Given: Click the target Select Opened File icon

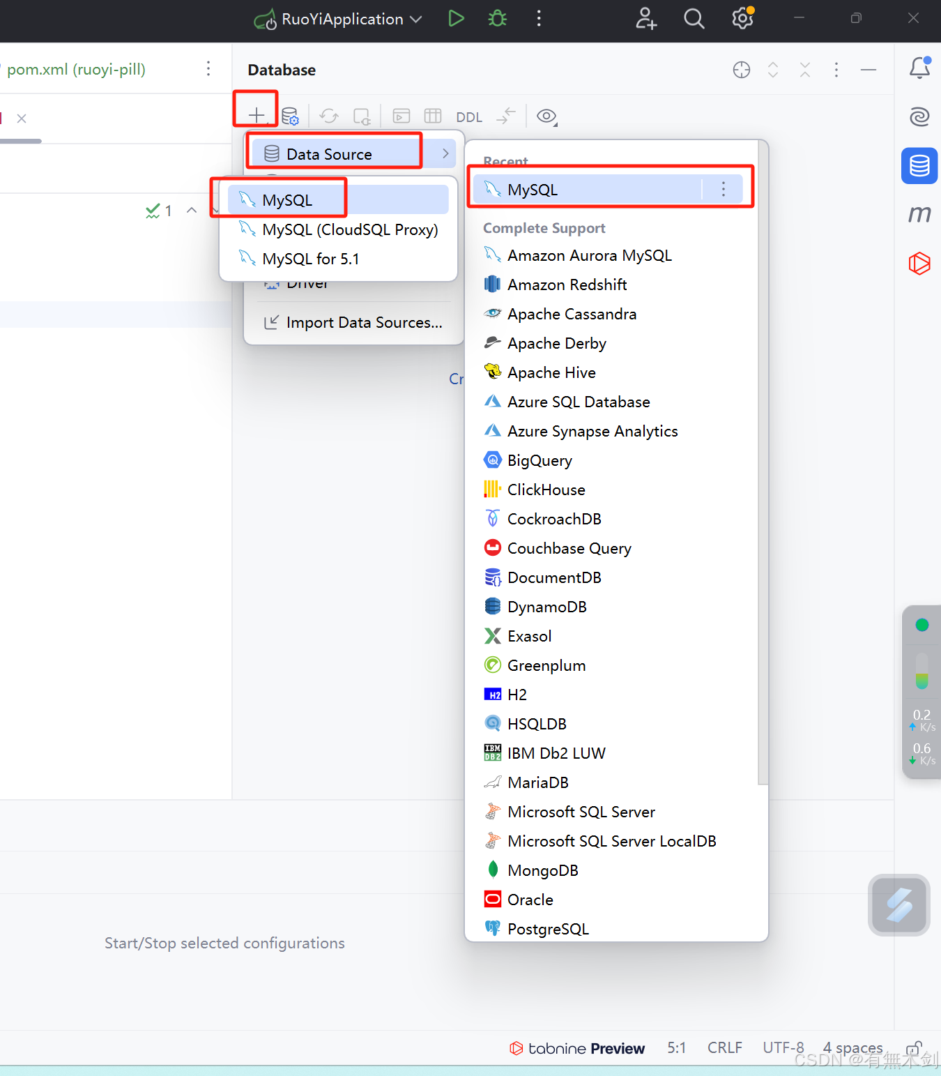Looking at the screenshot, I should click(742, 70).
